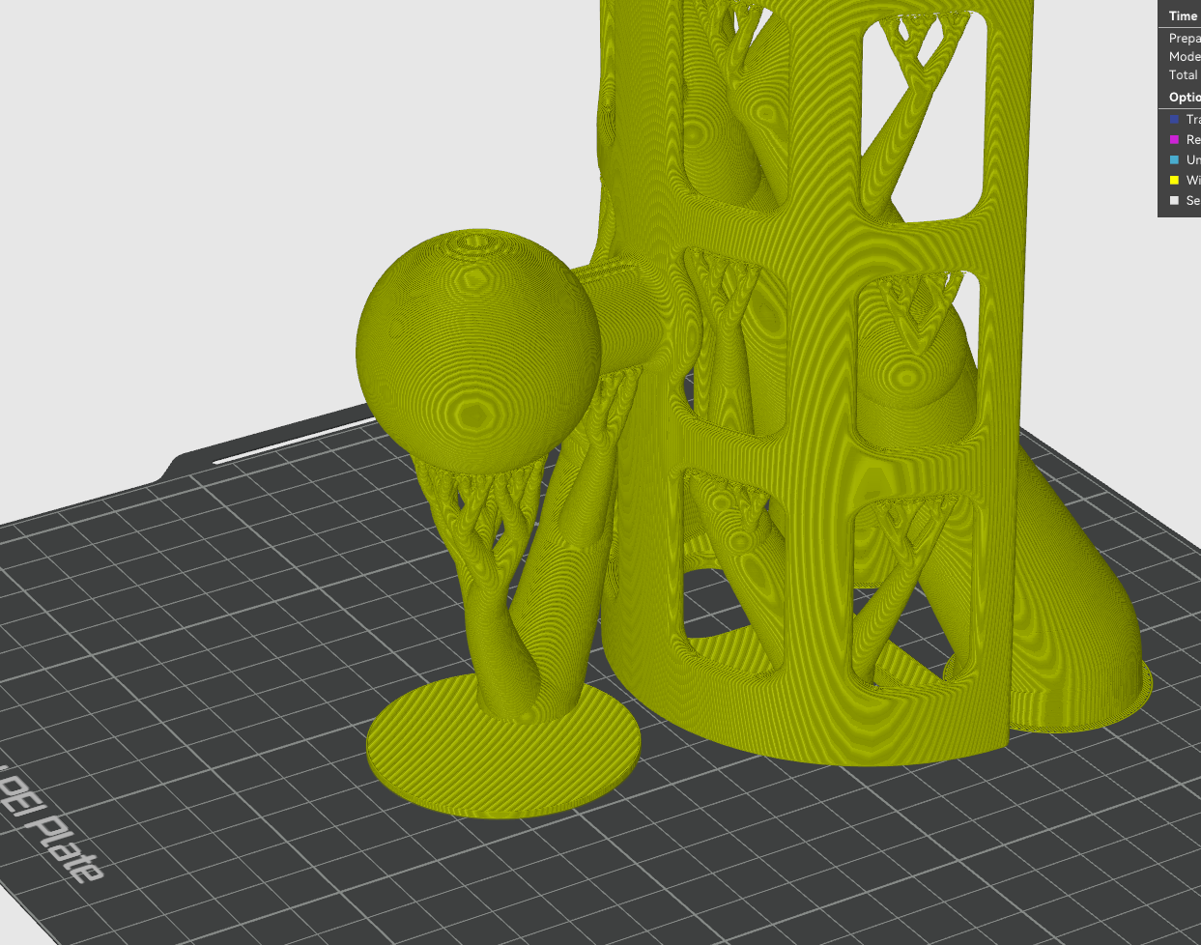1201x945 pixels.
Task: Click the "Un" option label
Action: pyautogui.click(x=1193, y=159)
